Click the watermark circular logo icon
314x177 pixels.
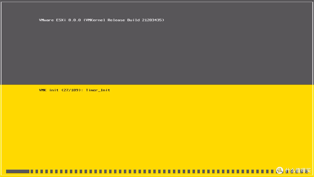(x=280, y=171)
